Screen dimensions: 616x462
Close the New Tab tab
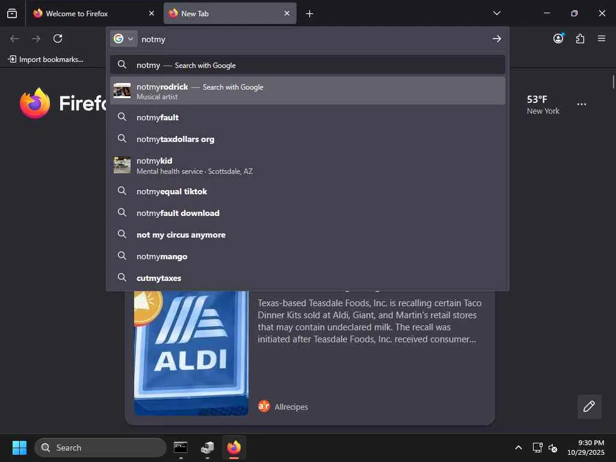(x=287, y=13)
